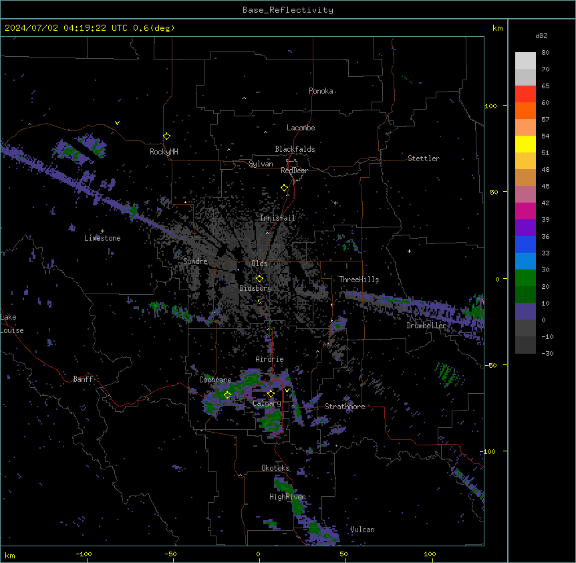Select the white 70-80 dBZ legend swatch

pos(525,61)
